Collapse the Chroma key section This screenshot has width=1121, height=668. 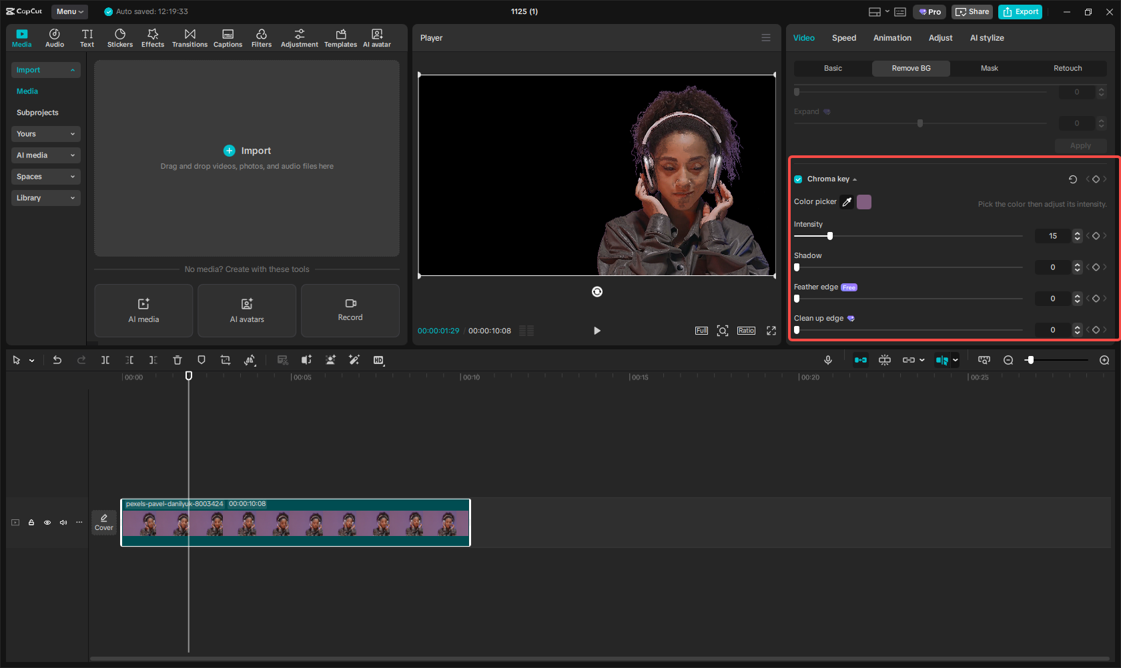pyautogui.click(x=855, y=179)
